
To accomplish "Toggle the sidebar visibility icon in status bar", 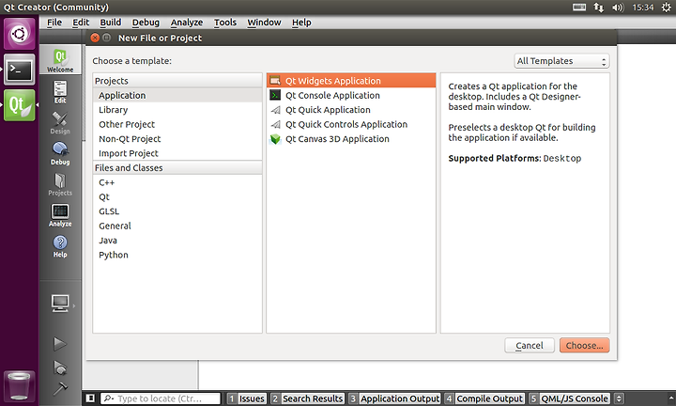I will 90,398.
